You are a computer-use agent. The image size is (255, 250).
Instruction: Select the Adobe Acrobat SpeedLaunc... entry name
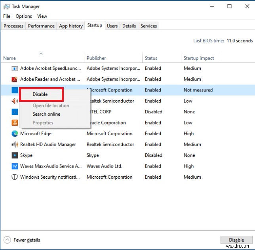(50, 69)
